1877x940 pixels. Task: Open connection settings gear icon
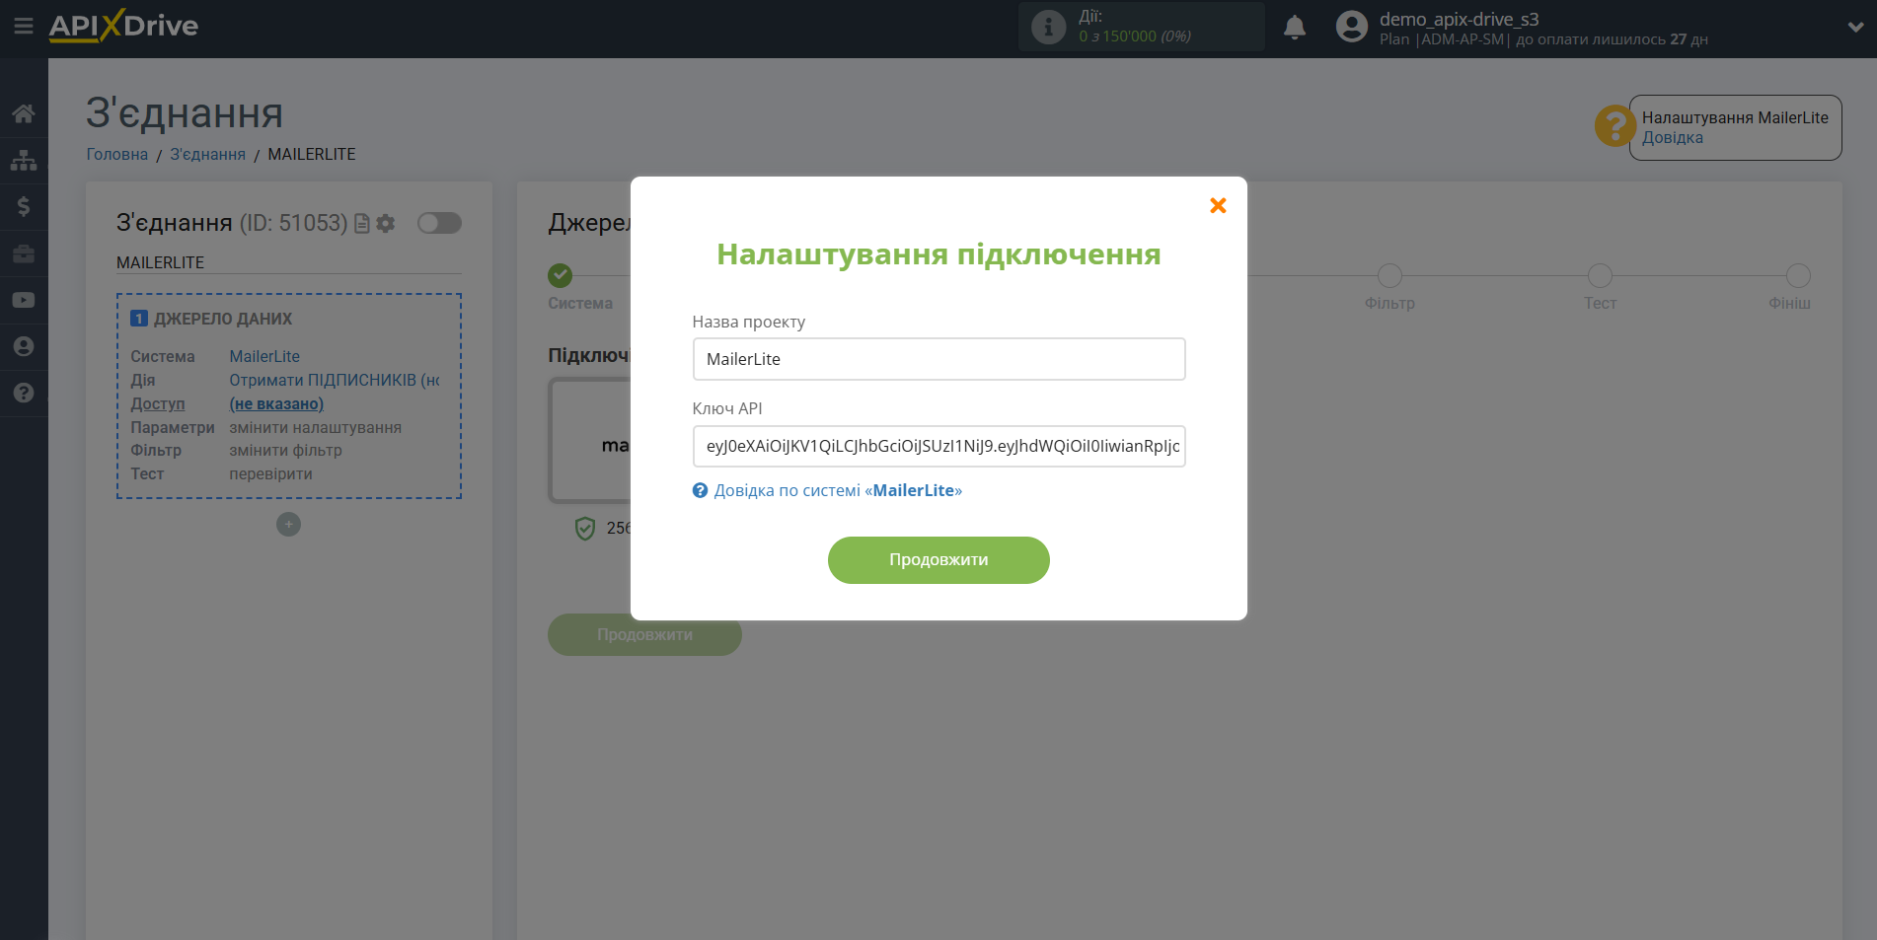[386, 224]
